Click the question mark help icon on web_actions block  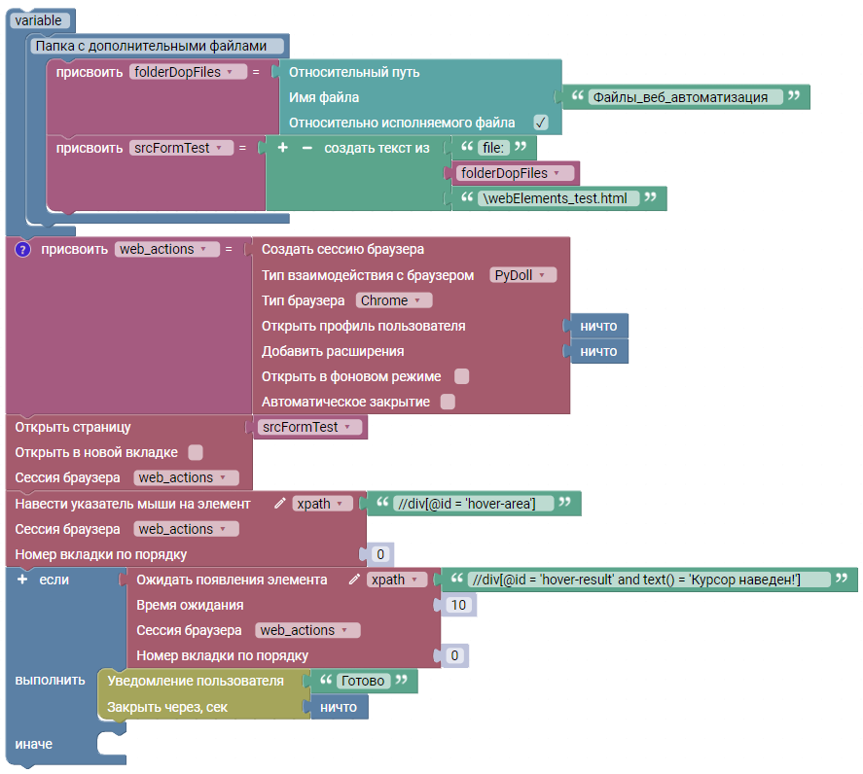click(23, 249)
